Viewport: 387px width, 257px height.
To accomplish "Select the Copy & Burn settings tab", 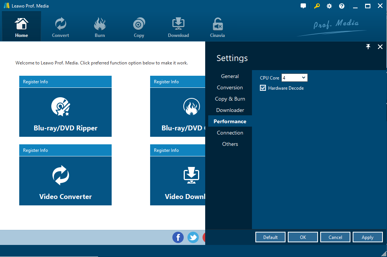I will (x=230, y=99).
